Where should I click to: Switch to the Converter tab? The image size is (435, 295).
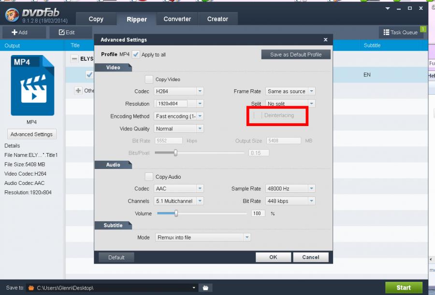177,19
